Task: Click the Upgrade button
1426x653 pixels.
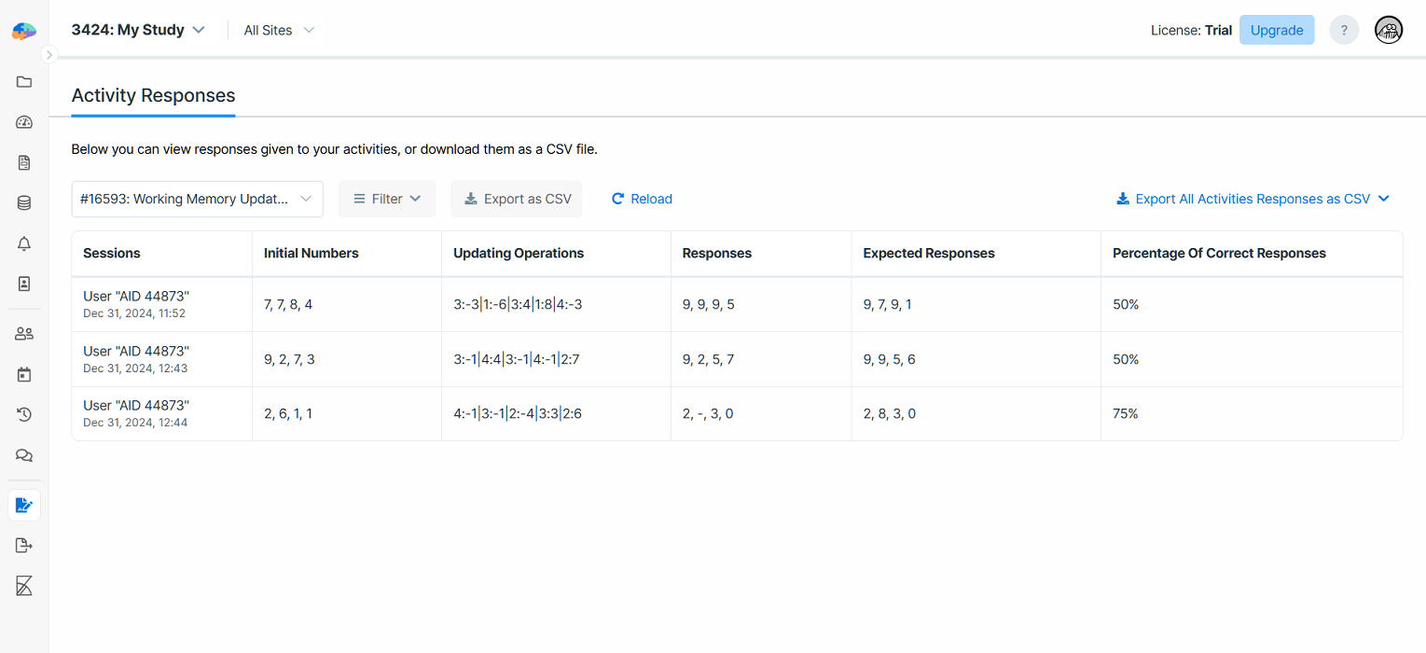Action: (x=1276, y=30)
